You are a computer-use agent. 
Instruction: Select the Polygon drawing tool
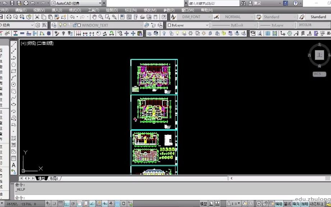14,64
